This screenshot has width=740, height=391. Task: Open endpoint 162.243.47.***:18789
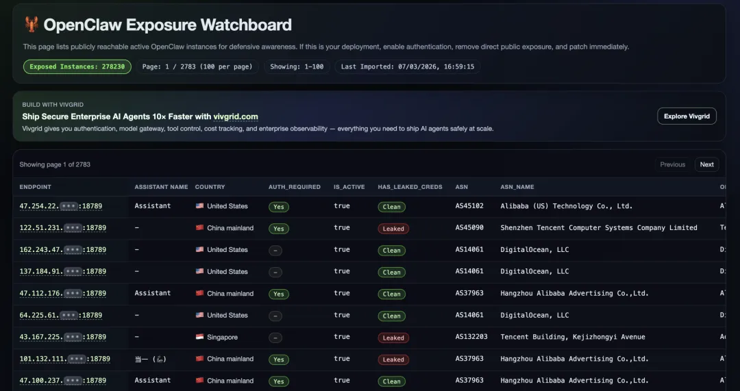click(63, 249)
